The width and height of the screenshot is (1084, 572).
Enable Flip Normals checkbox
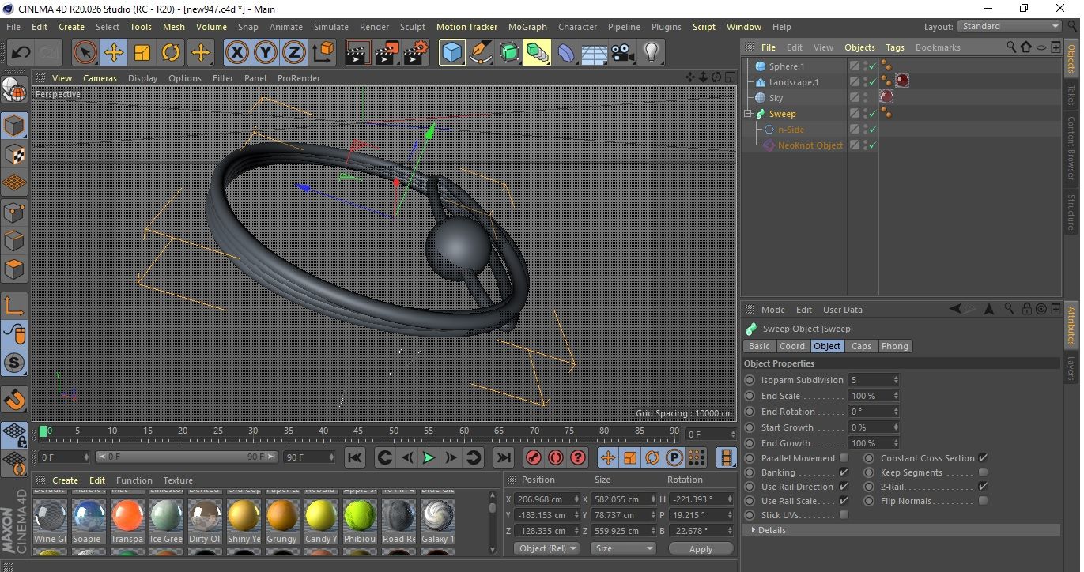pyautogui.click(x=983, y=501)
